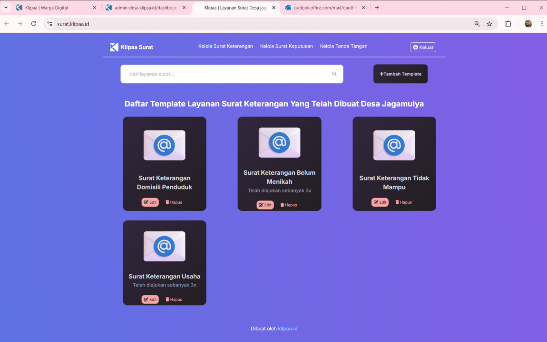Expand the tab search dropdown arrow
The height and width of the screenshot is (342, 547).
click(x=6, y=8)
